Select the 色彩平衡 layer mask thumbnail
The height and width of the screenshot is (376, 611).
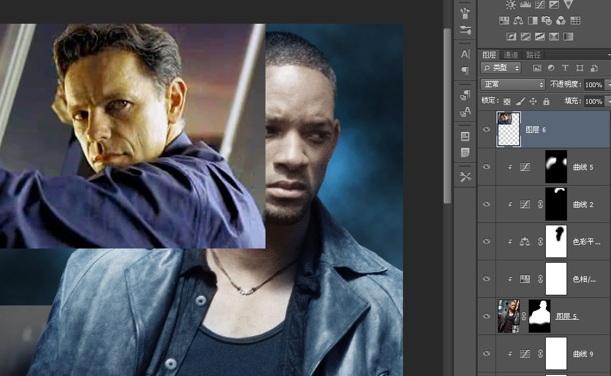[556, 241]
